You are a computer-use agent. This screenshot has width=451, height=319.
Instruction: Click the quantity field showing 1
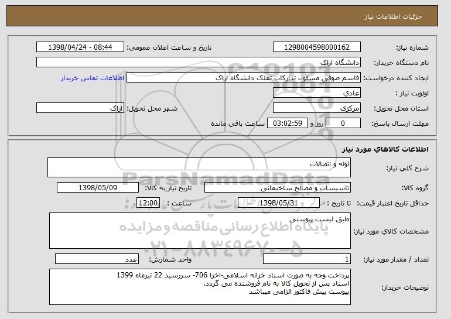[307, 259]
